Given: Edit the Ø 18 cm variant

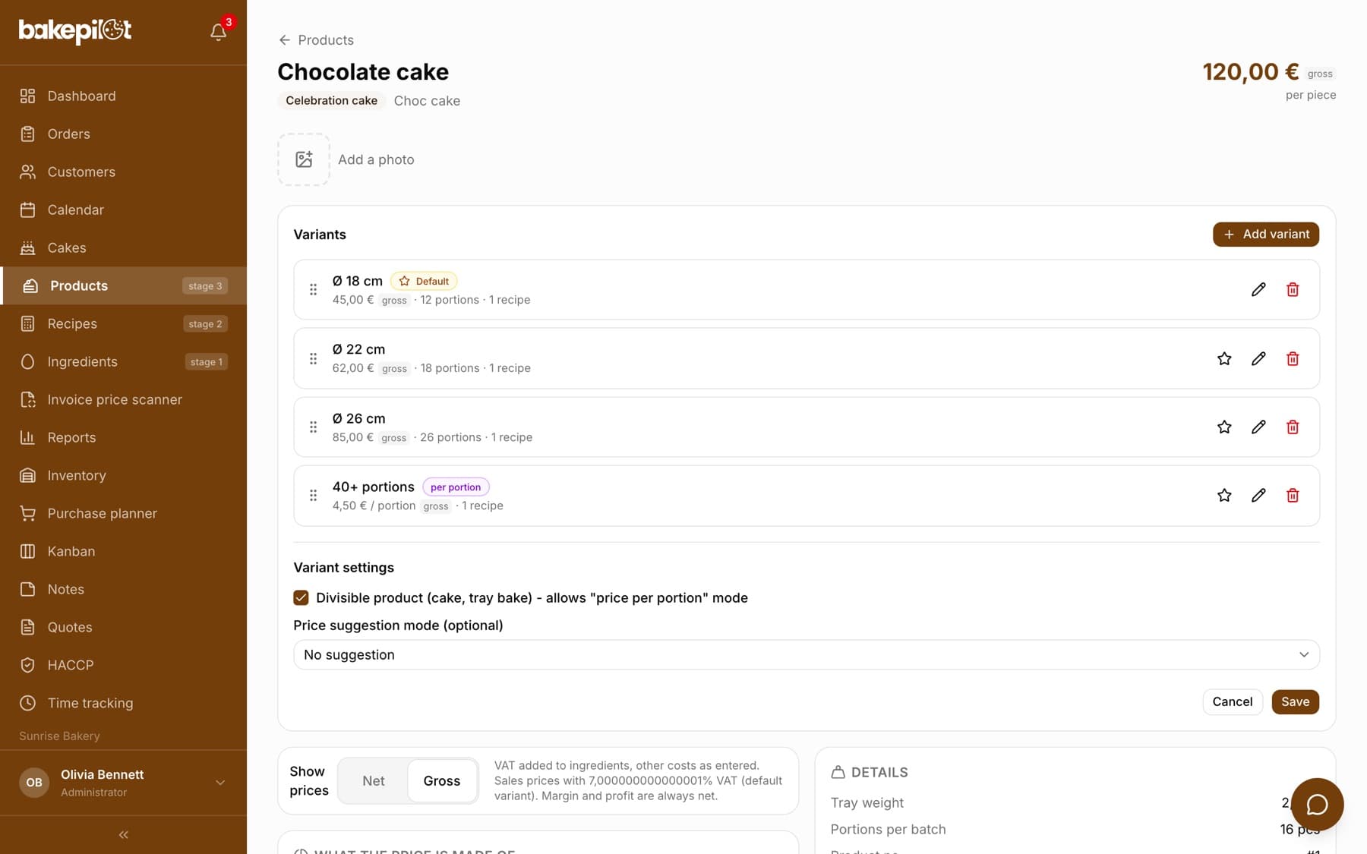Looking at the screenshot, I should coord(1258,289).
